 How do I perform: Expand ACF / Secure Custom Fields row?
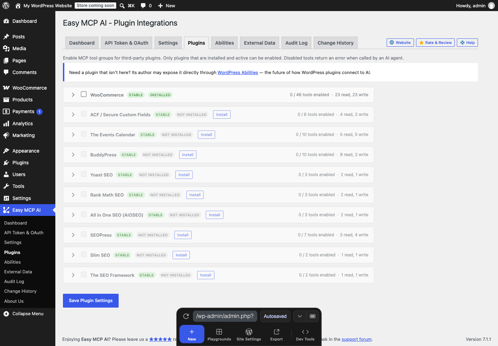(x=73, y=115)
